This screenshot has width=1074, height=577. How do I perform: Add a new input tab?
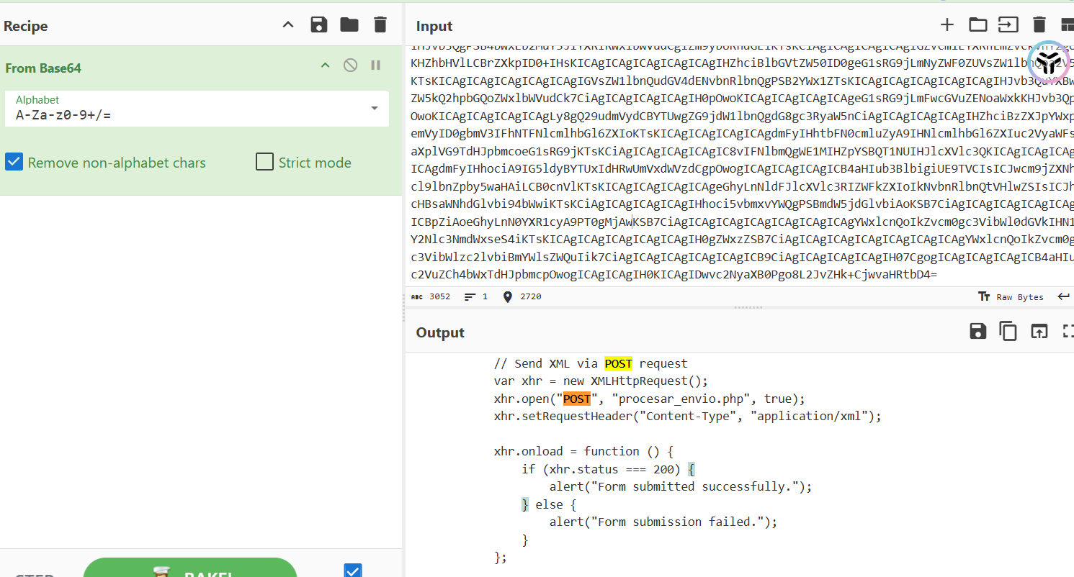point(947,25)
